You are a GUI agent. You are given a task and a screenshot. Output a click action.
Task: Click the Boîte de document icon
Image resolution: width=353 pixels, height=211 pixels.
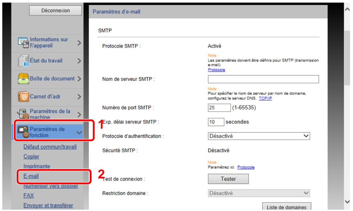point(23,78)
